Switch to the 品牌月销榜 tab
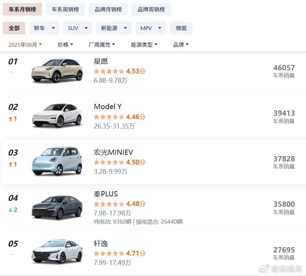The image size is (306, 276). click(108, 9)
